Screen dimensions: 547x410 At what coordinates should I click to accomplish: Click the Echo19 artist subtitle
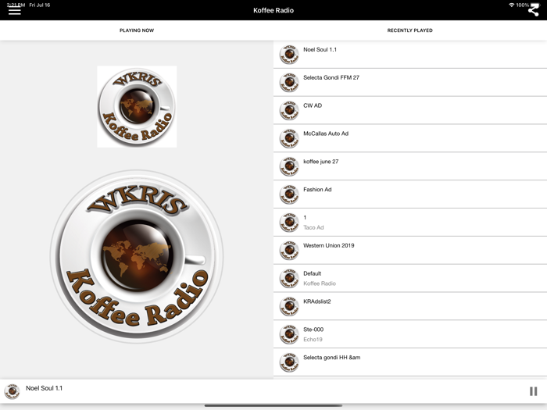(313, 339)
